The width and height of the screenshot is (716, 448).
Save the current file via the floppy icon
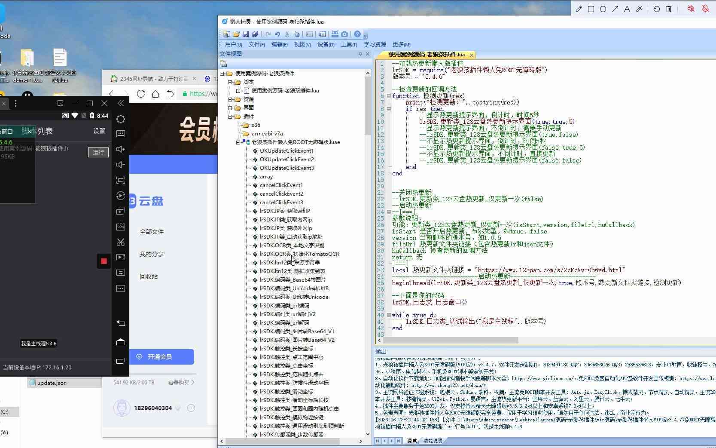pyautogui.click(x=246, y=34)
